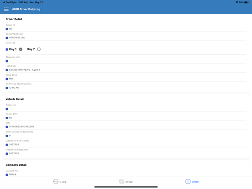Click the Shipping info field label

click(x=13, y=57)
